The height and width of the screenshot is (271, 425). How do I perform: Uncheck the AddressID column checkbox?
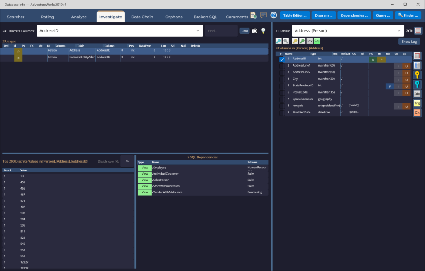(x=282, y=59)
